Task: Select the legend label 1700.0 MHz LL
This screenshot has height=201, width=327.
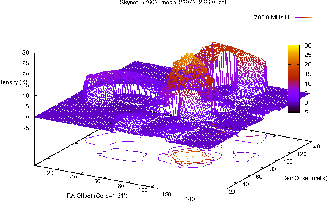Action: coord(271,18)
